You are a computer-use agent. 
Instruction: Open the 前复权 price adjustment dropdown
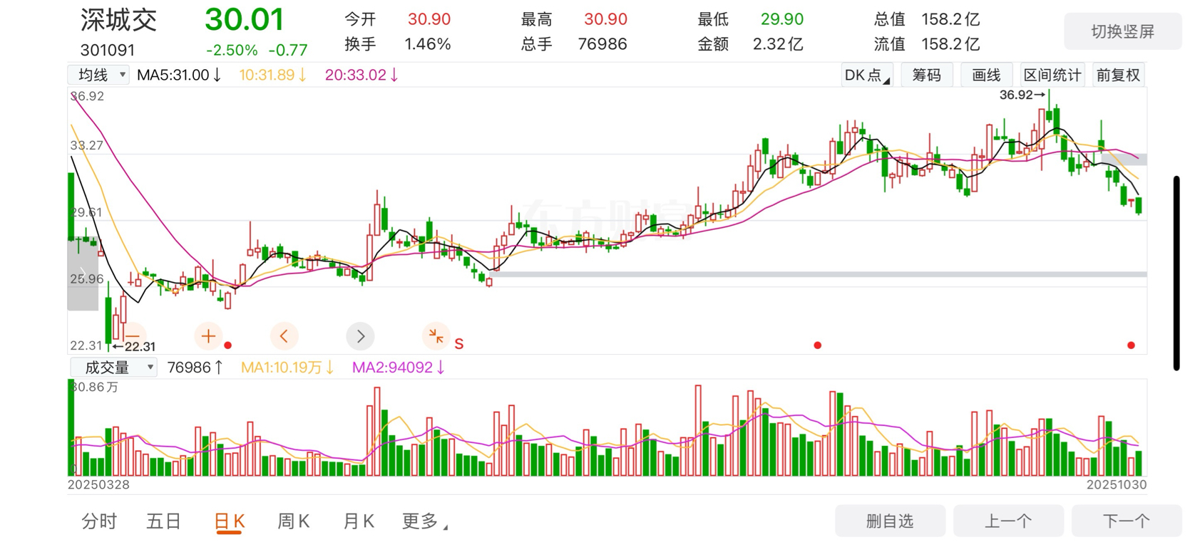click(x=1118, y=75)
